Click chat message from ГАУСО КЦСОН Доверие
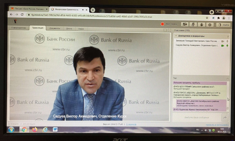This screenshot has height=141, width=235. (200, 95)
